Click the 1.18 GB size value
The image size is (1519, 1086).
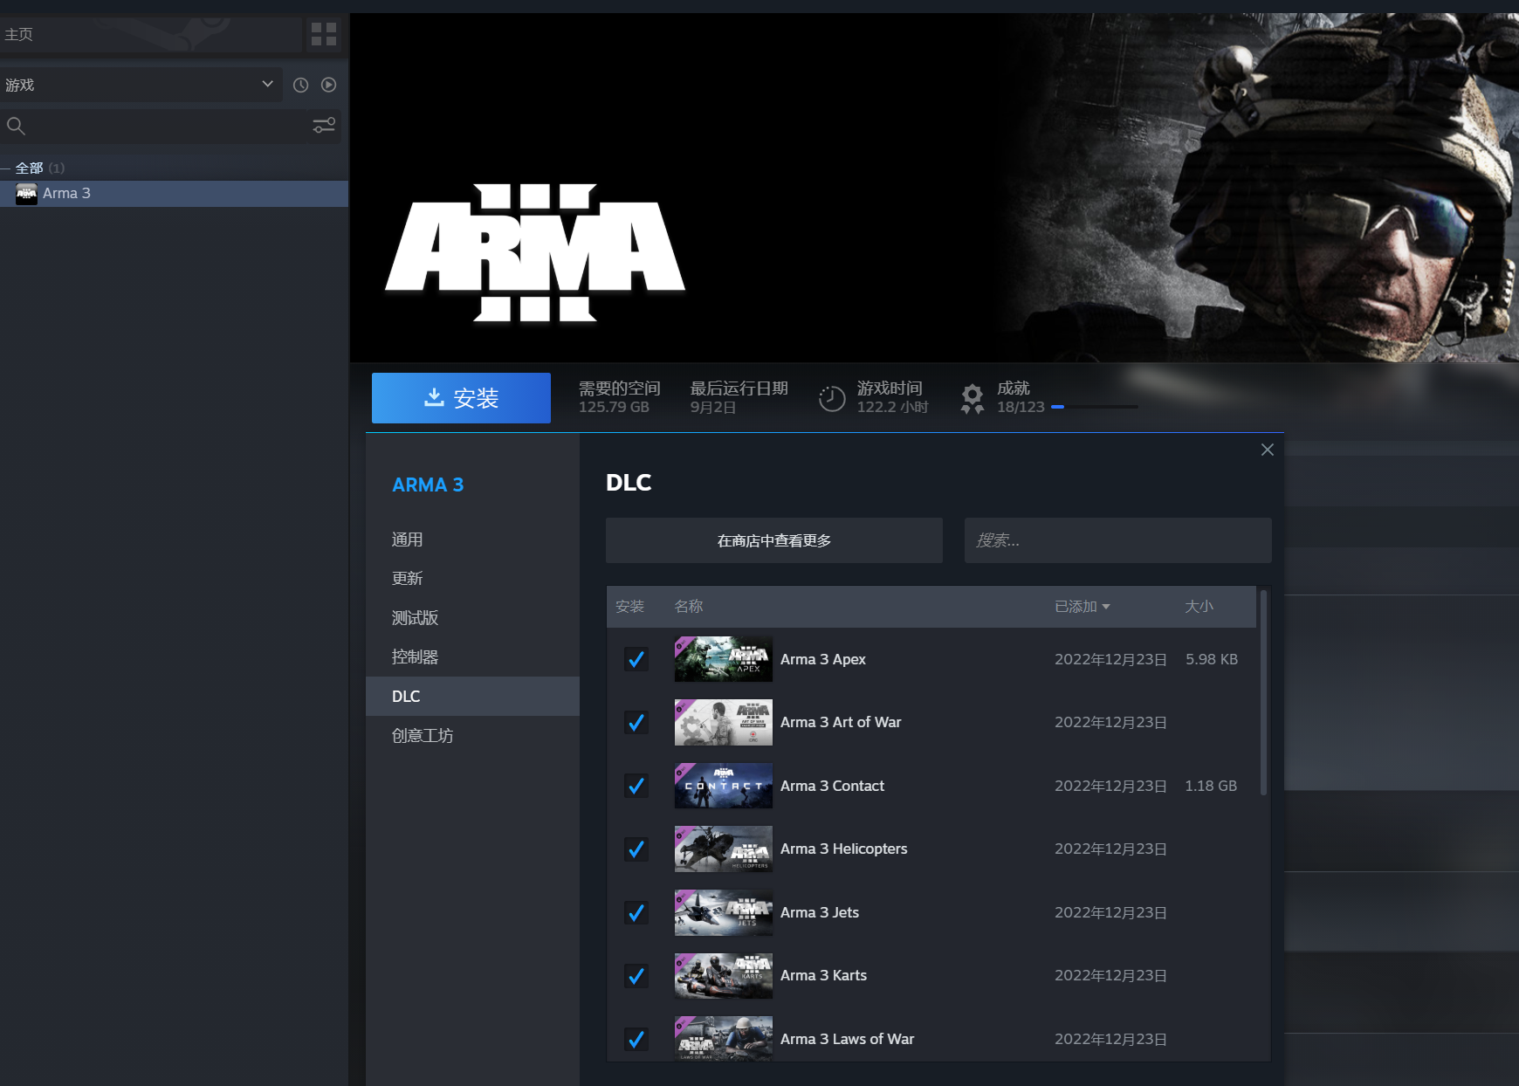tap(1211, 786)
